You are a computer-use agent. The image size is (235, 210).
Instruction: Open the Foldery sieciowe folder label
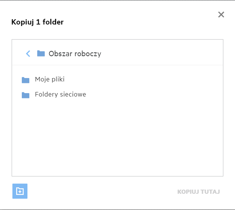[61, 95]
